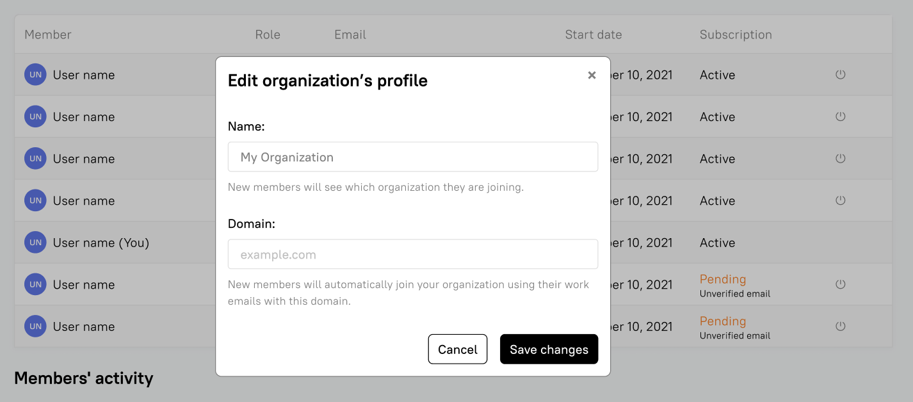Click the power icon in the third member row
Screen dimensions: 913x402
841,158
